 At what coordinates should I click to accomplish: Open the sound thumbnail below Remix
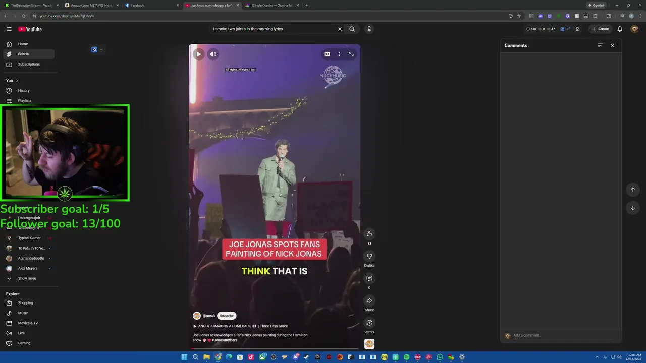point(369,344)
